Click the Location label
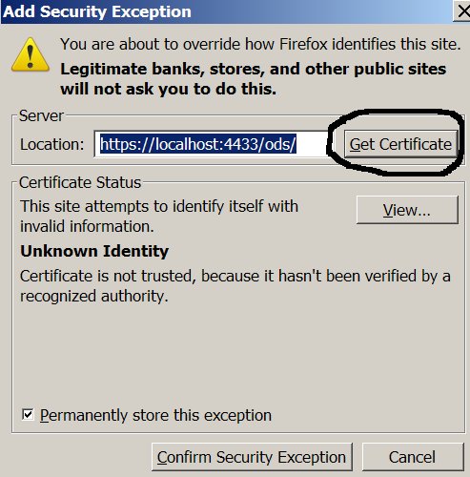This screenshot has height=477, width=470. point(52,144)
